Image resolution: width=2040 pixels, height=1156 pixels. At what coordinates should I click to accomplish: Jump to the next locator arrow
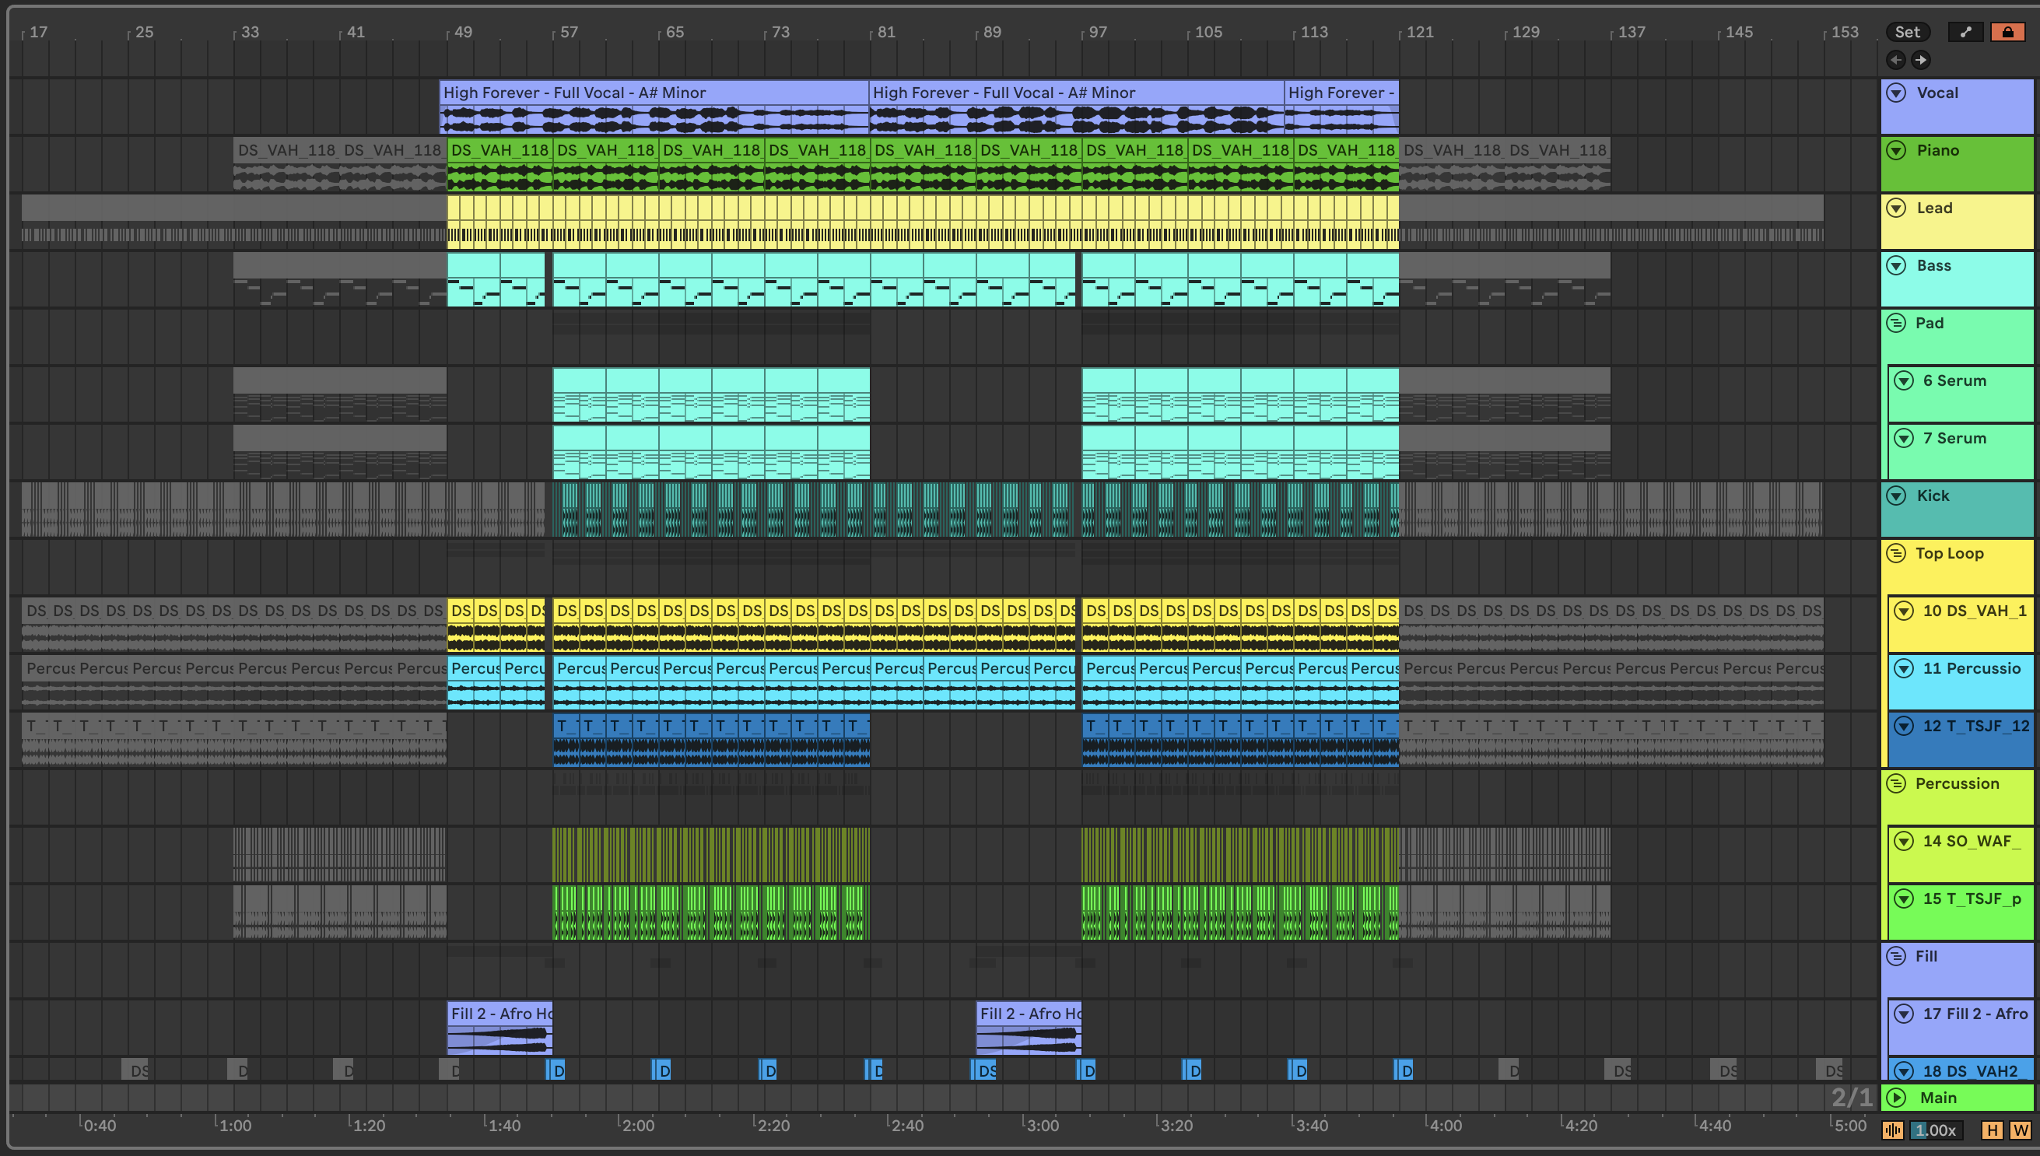tap(1920, 60)
